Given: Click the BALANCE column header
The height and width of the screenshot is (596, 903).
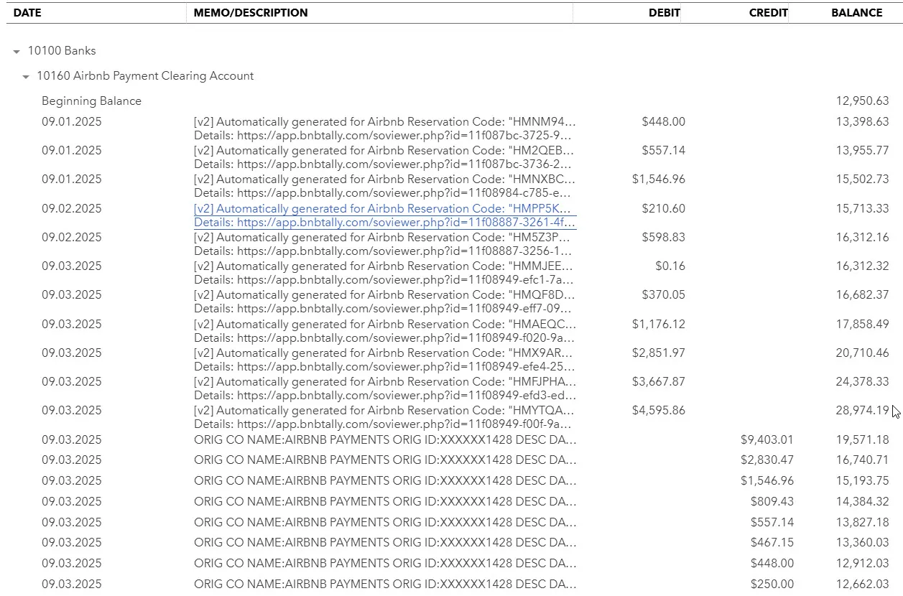Looking at the screenshot, I should 856,13.
